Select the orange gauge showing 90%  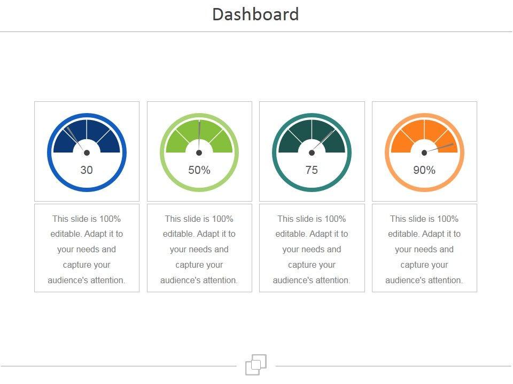point(424,152)
